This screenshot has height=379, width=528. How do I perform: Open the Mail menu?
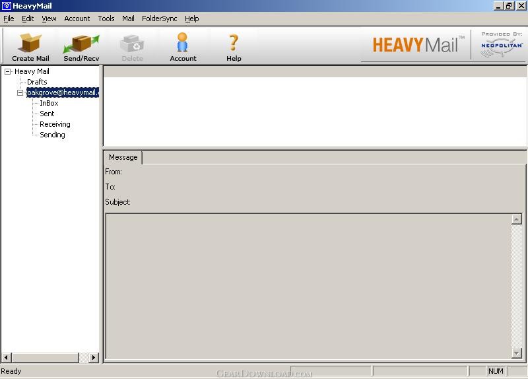(x=128, y=18)
